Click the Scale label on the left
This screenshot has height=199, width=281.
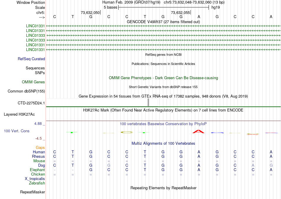point(40,7)
